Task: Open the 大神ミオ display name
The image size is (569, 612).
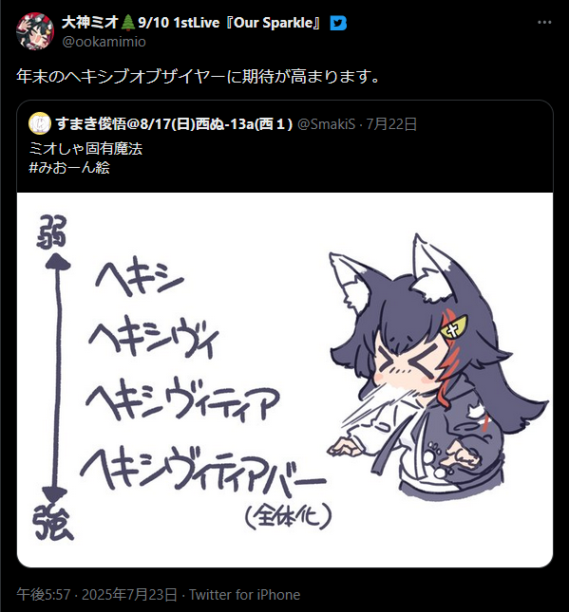Action: pos(90,23)
